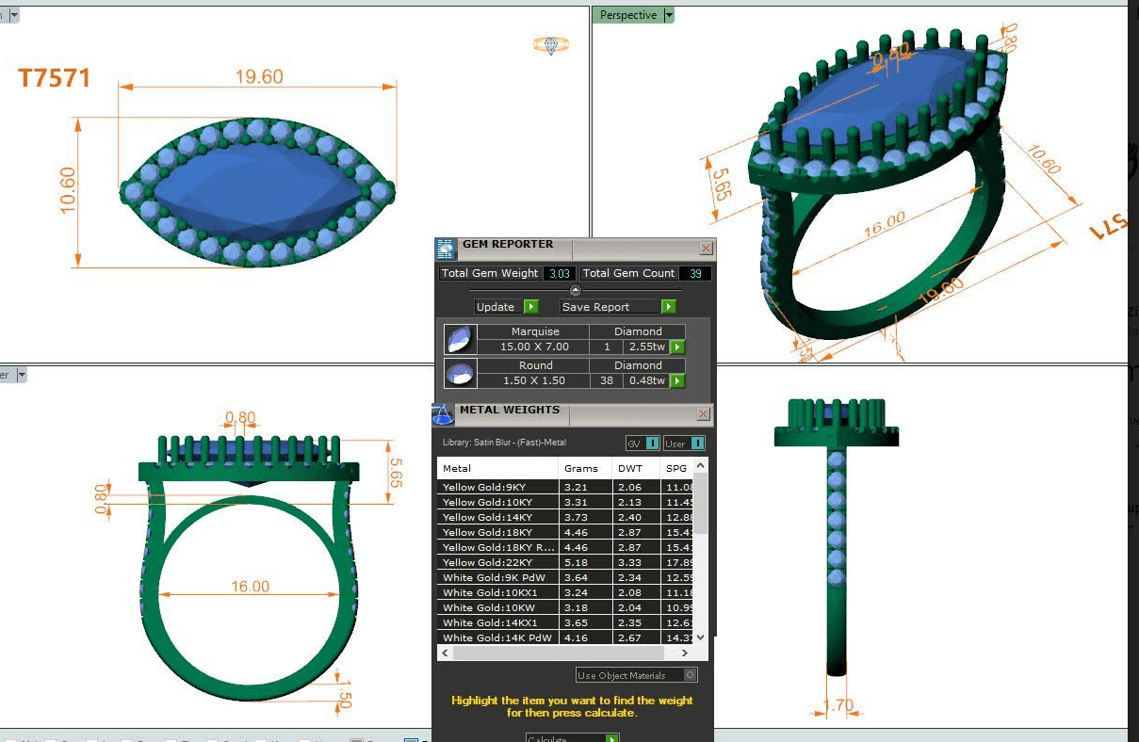This screenshot has width=1139, height=742.
Task: Click the Marquise gem shape thumbnail
Action: (459, 339)
